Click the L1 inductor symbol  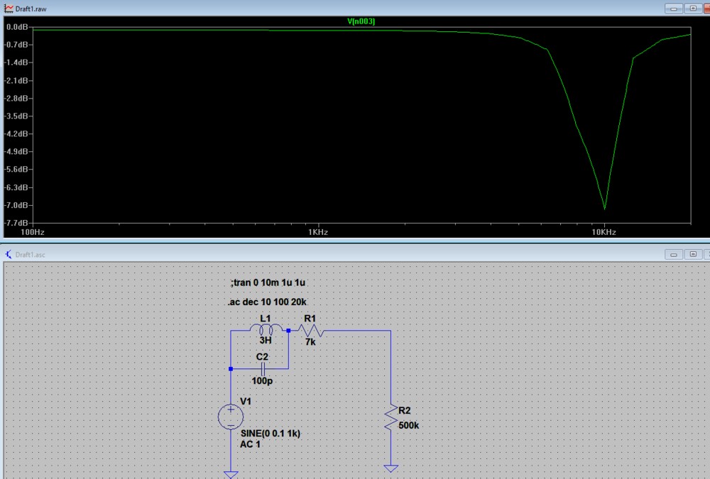coord(266,330)
